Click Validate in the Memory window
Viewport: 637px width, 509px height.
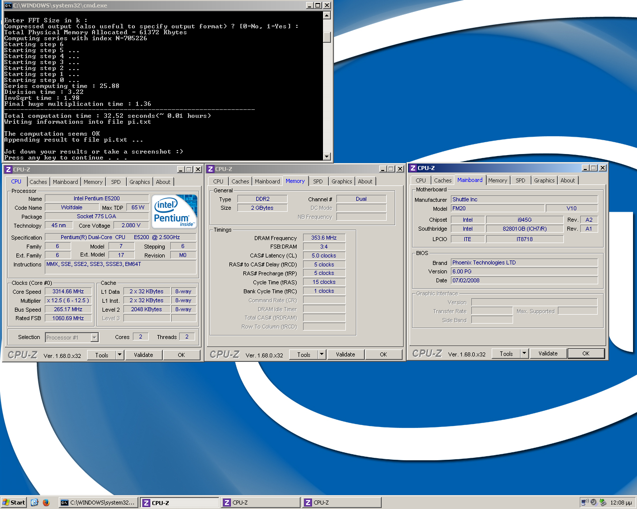tap(345, 354)
